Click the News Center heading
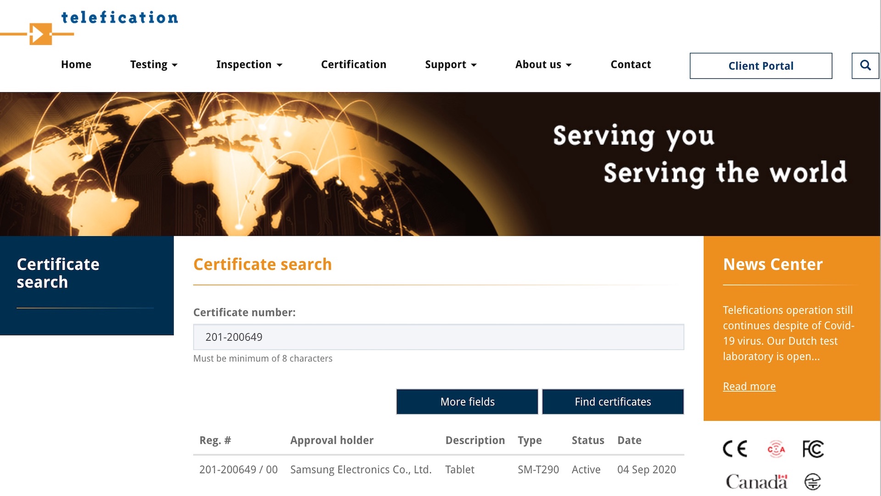This screenshot has height=496, width=881. tap(773, 265)
